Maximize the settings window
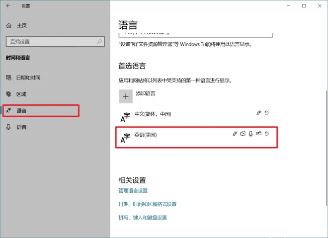 pos(304,6)
